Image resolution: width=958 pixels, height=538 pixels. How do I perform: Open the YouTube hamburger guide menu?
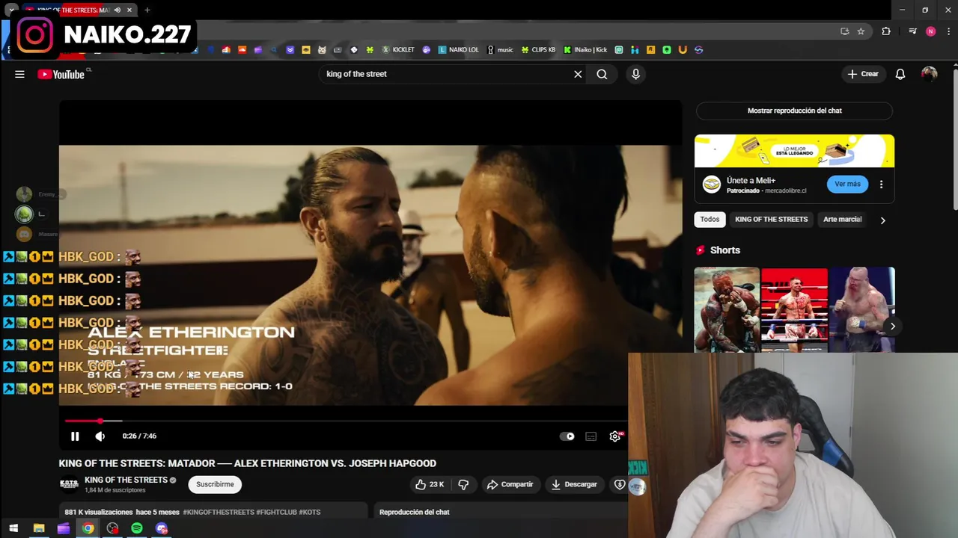[x=19, y=74]
